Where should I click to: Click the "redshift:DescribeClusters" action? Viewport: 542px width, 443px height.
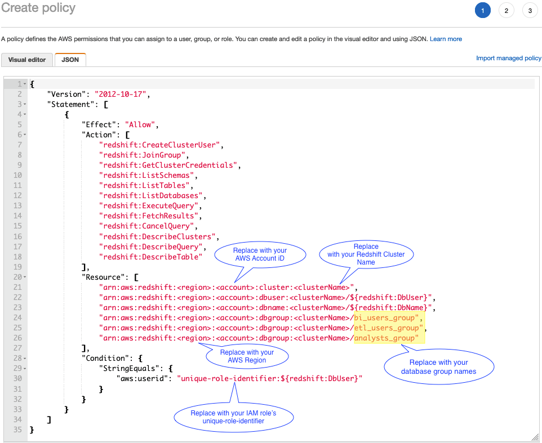157,236
